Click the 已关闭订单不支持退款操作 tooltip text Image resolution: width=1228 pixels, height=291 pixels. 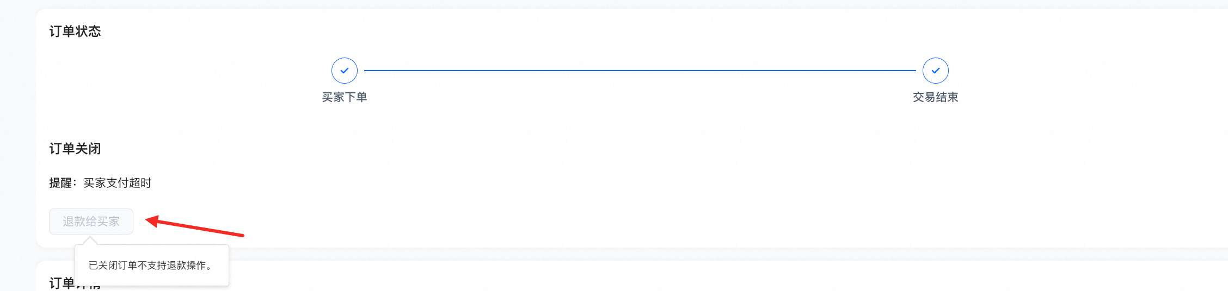(x=150, y=265)
